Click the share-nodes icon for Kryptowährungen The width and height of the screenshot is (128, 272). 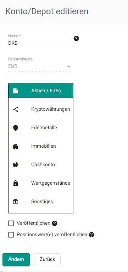point(16,109)
